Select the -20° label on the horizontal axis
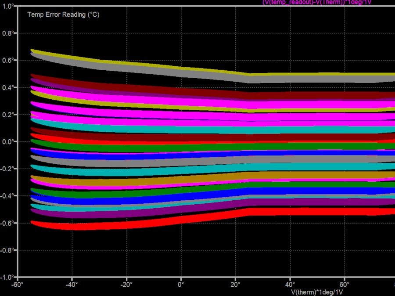Image resolution: width=395 pixels, height=296 pixels. click(x=126, y=284)
